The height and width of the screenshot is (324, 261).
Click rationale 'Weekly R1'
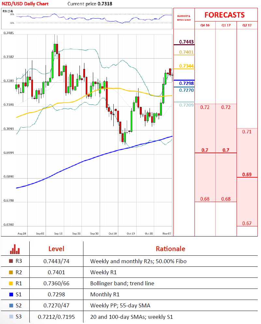pyautogui.click(x=103, y=272)
